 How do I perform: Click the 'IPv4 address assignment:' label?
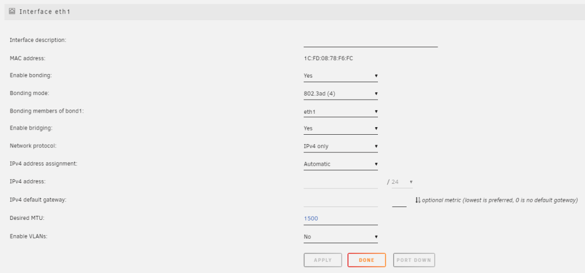point(44,164)
